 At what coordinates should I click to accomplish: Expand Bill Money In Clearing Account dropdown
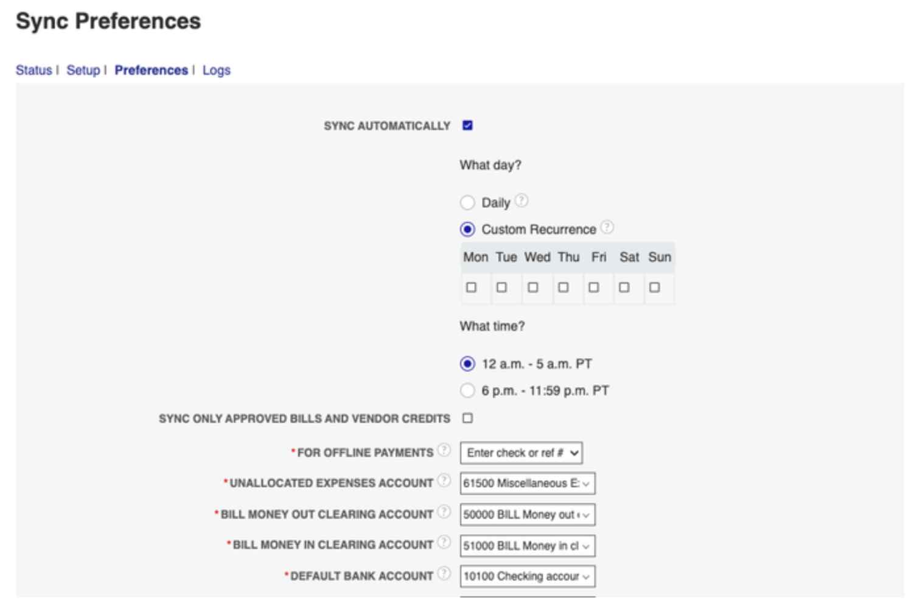pos(528,546)
